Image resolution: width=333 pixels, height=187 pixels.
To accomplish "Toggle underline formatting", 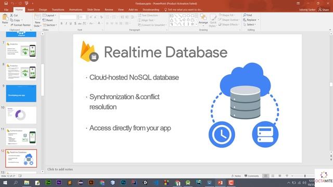I will coord(71,23).
